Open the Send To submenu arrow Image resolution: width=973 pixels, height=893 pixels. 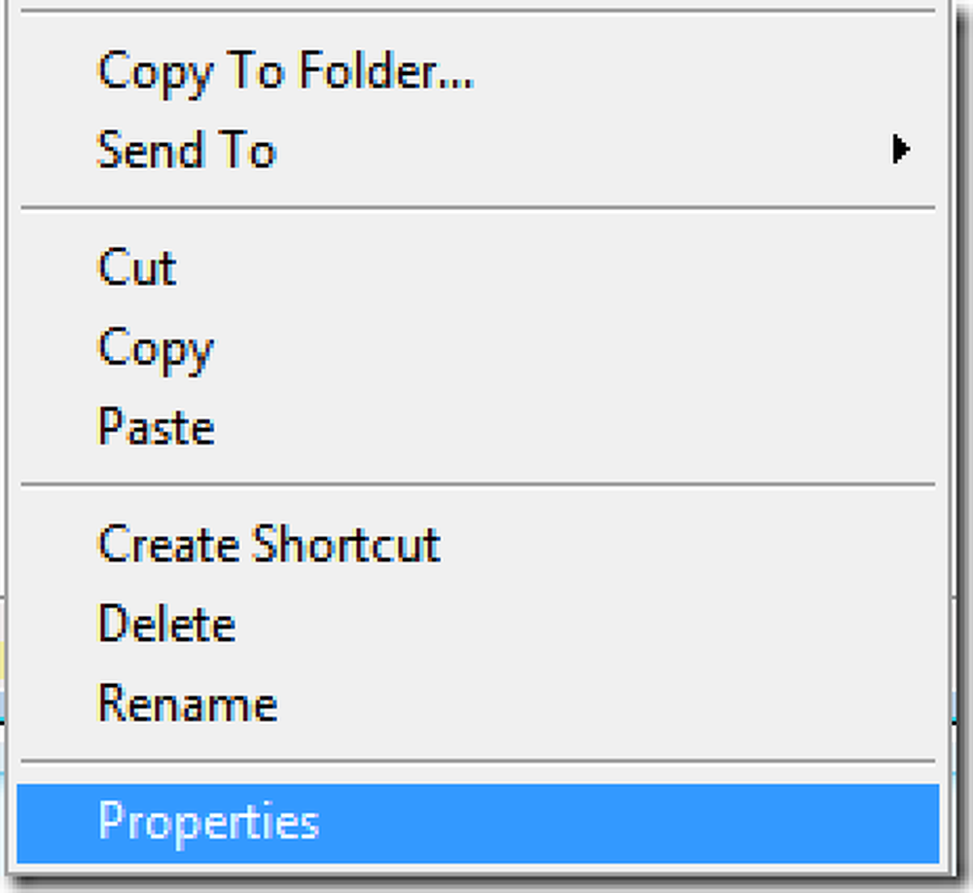(900, 150)
